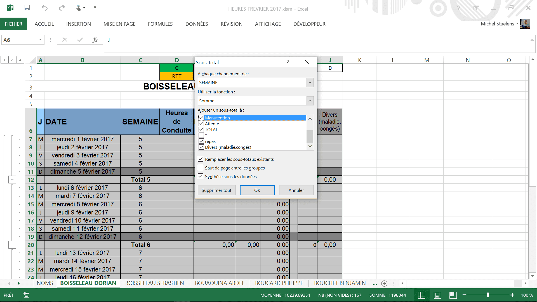
Task: Click OK in the Sous-total dialog
Action: tap(257, 190)
